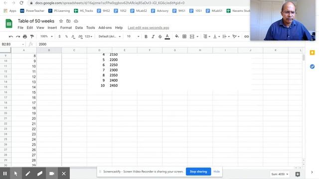Screen dimensions: 319x179
Task: Click the Undo icon in toolbar
Action: tap(11, 36)
